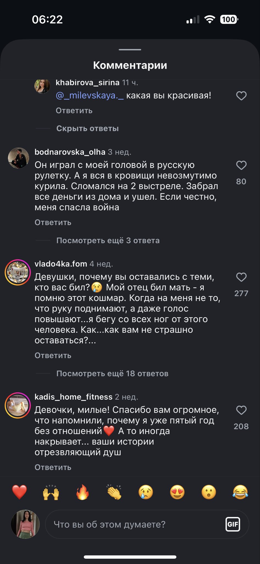Screen dimensions: 260x564
Task: Like khabirova_sirina's reply
Action: tap(241, 96)
